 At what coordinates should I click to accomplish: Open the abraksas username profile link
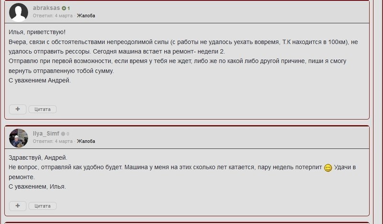[x=46, y=8]
